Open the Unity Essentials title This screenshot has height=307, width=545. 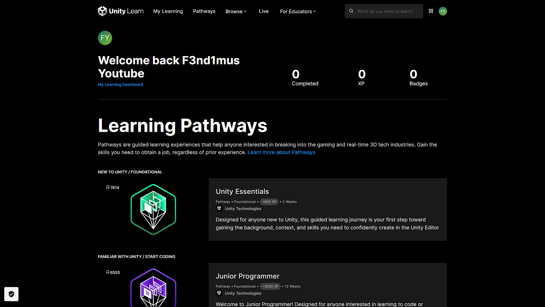242,191
